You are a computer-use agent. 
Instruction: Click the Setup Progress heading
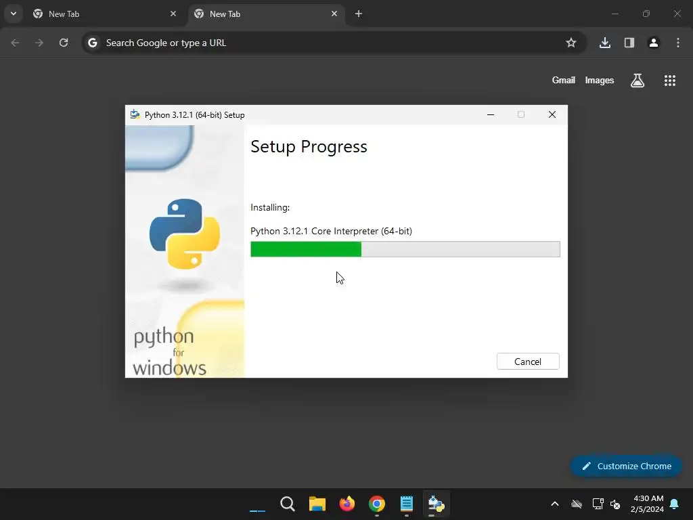(x=309, y=147)
